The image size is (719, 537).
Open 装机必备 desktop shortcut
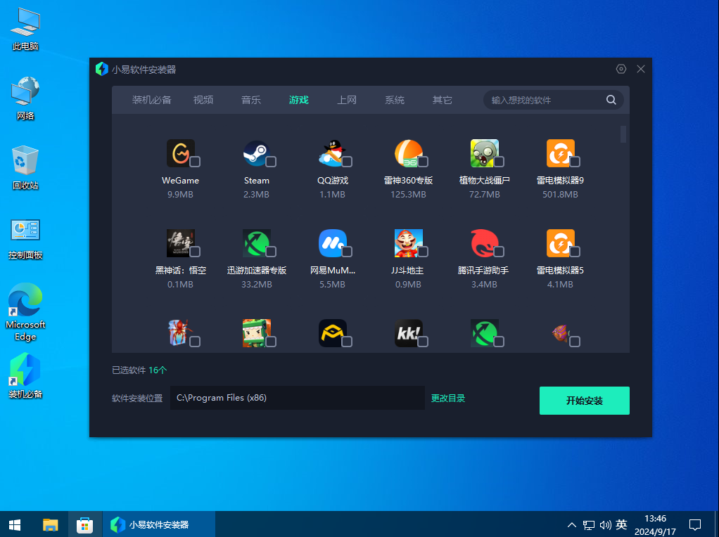coord(25,376)
